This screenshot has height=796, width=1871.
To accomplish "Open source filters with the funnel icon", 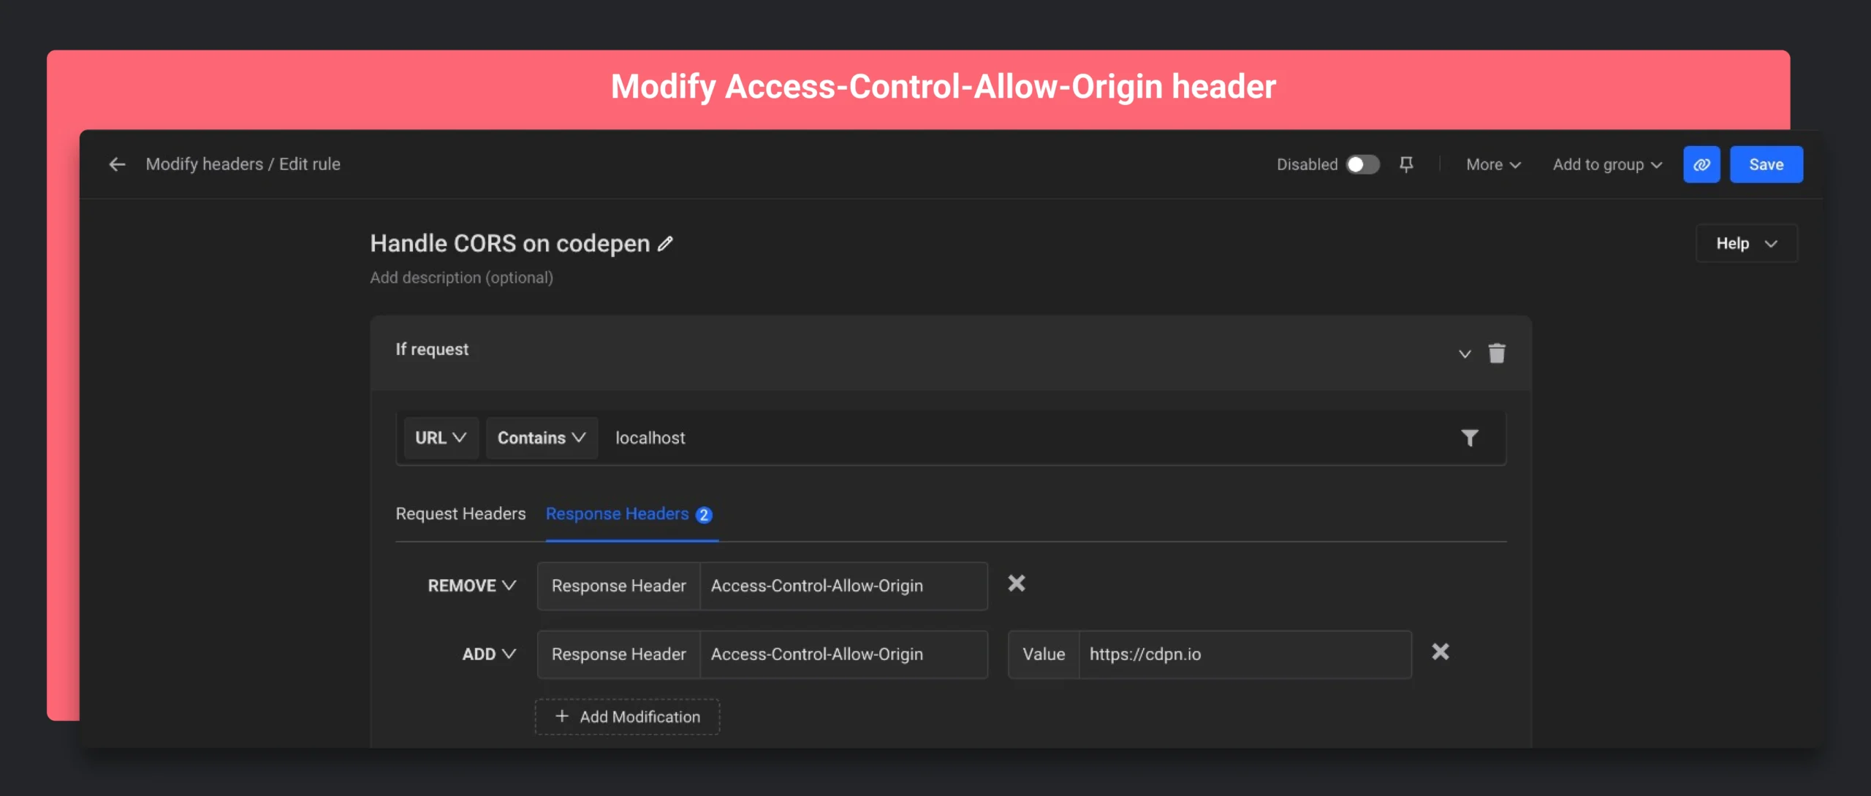I will pyautogui.click(x=1470, y=437).
